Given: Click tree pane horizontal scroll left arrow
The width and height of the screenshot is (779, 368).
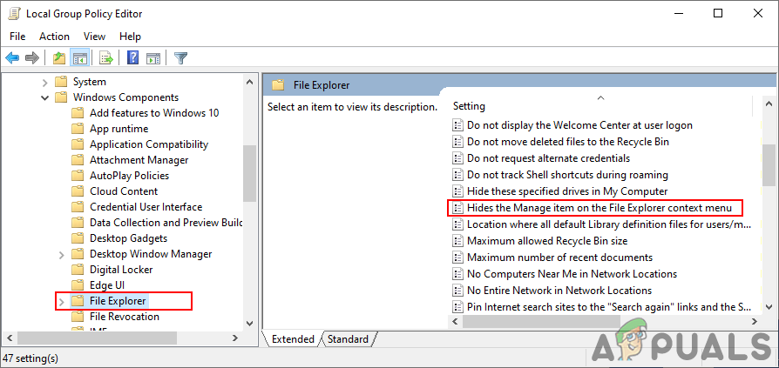Looking at the screenshot, I should pyautogui.click(x=9, y=338).
